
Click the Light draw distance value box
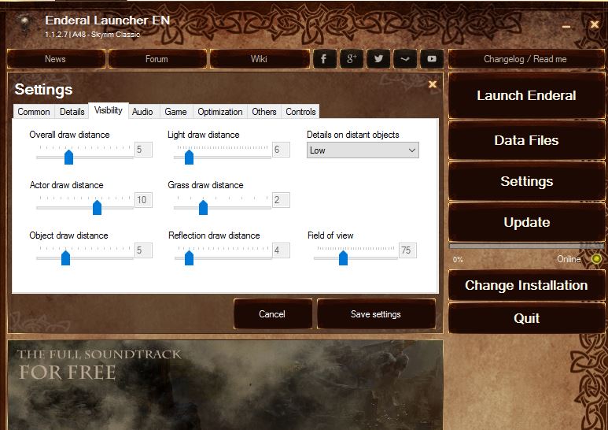pyautogui.click(x=281, y=150)
